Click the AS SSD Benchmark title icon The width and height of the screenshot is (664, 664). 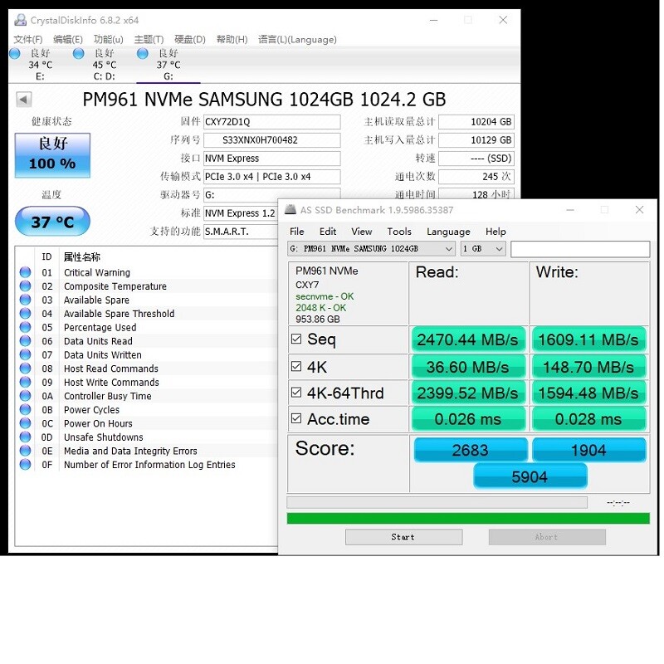[290, 210]
